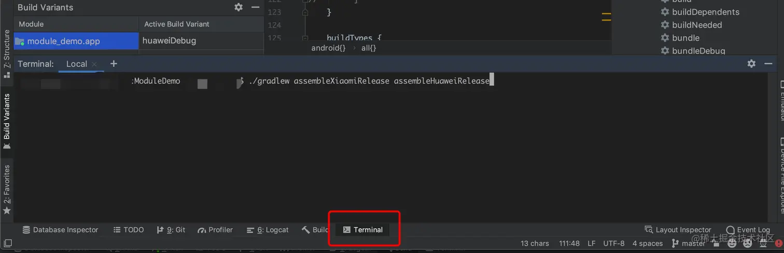Viewport: 784px width, 253px height.
Task: Open the Layout Inspector tool window
Action: click(x=678, y=230)
